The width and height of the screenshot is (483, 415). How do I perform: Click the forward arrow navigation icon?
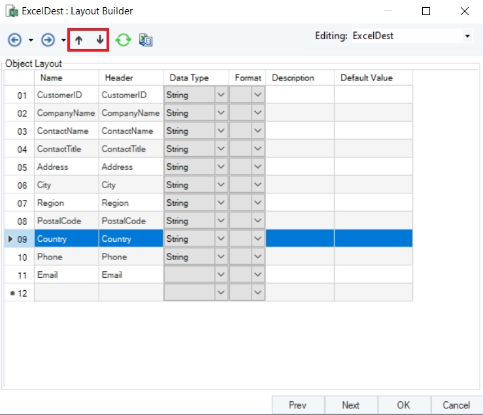[x=48, y=40]
